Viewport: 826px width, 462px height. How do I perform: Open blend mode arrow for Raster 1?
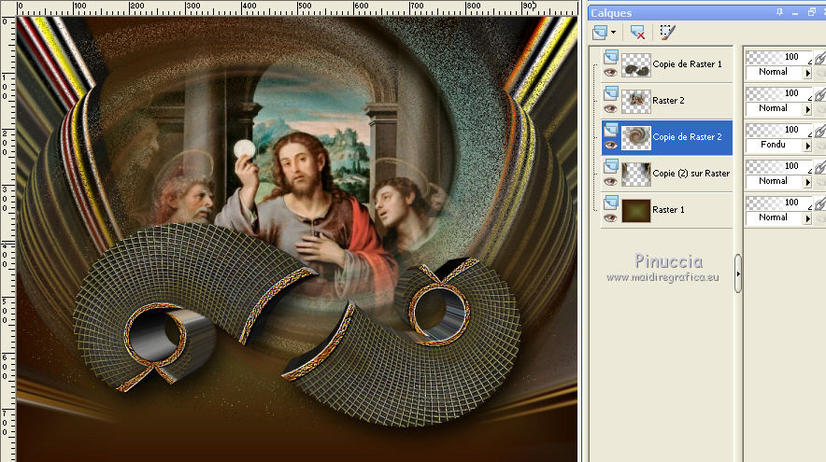(x=807, y=218)
